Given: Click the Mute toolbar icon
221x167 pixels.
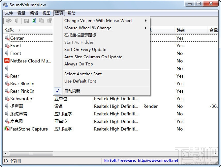Looking at the screenshot, I should tap(9, 21).
